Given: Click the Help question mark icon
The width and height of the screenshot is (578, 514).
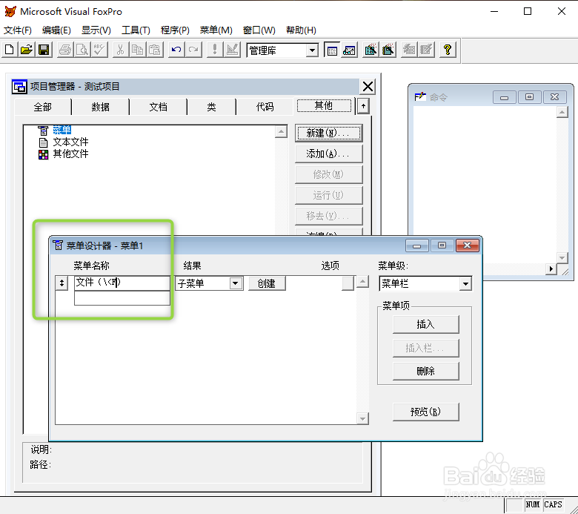Looking at the screenshot, I should [x=448, y=50].
